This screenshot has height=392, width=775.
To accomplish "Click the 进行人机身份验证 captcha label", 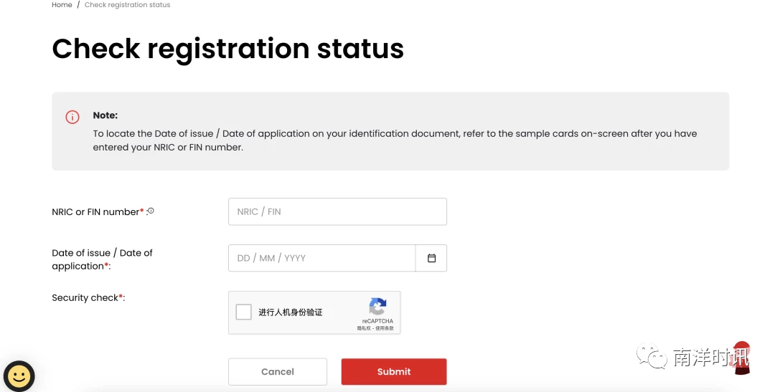I will pyautogui.click(x=291, y=312).
